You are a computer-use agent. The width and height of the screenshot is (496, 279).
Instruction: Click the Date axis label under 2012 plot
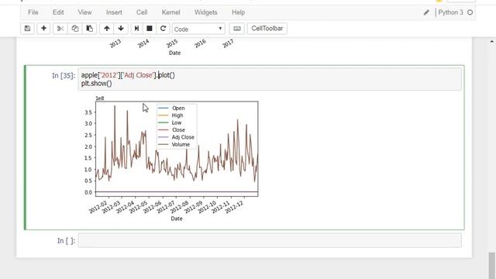pyautogui.click(x=177, y=219)
